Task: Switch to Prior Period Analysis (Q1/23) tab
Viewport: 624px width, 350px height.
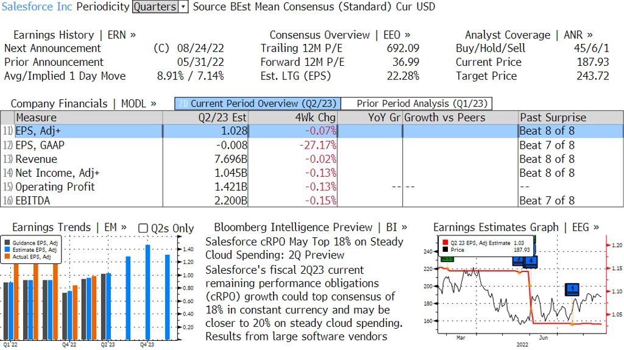Action: pyautogui.click(x=417, y=104)
